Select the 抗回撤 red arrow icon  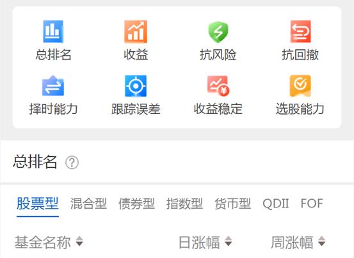[x=300, y=31]
